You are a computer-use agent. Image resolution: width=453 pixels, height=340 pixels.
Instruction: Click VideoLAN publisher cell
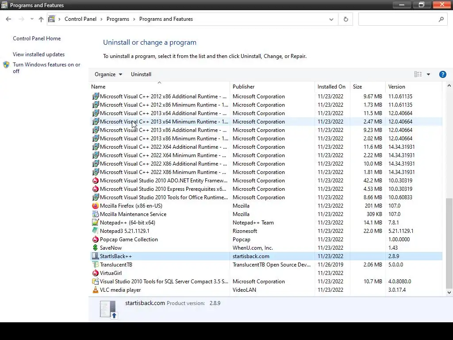tap(244, 290)
